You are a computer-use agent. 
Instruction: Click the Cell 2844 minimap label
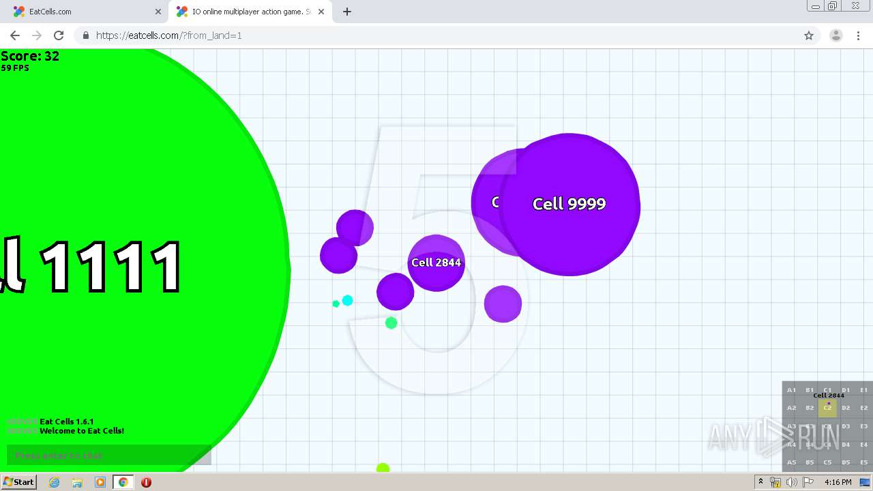[x=829, y=396]
